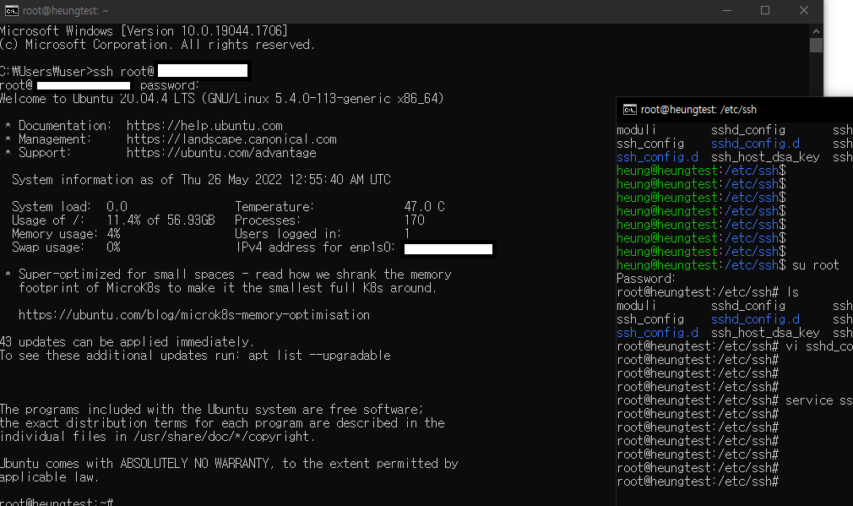This screenshot has width=853, height=506.
Task: Click the scrollbar up arrow in main terminal
Action: coord(816,31)
